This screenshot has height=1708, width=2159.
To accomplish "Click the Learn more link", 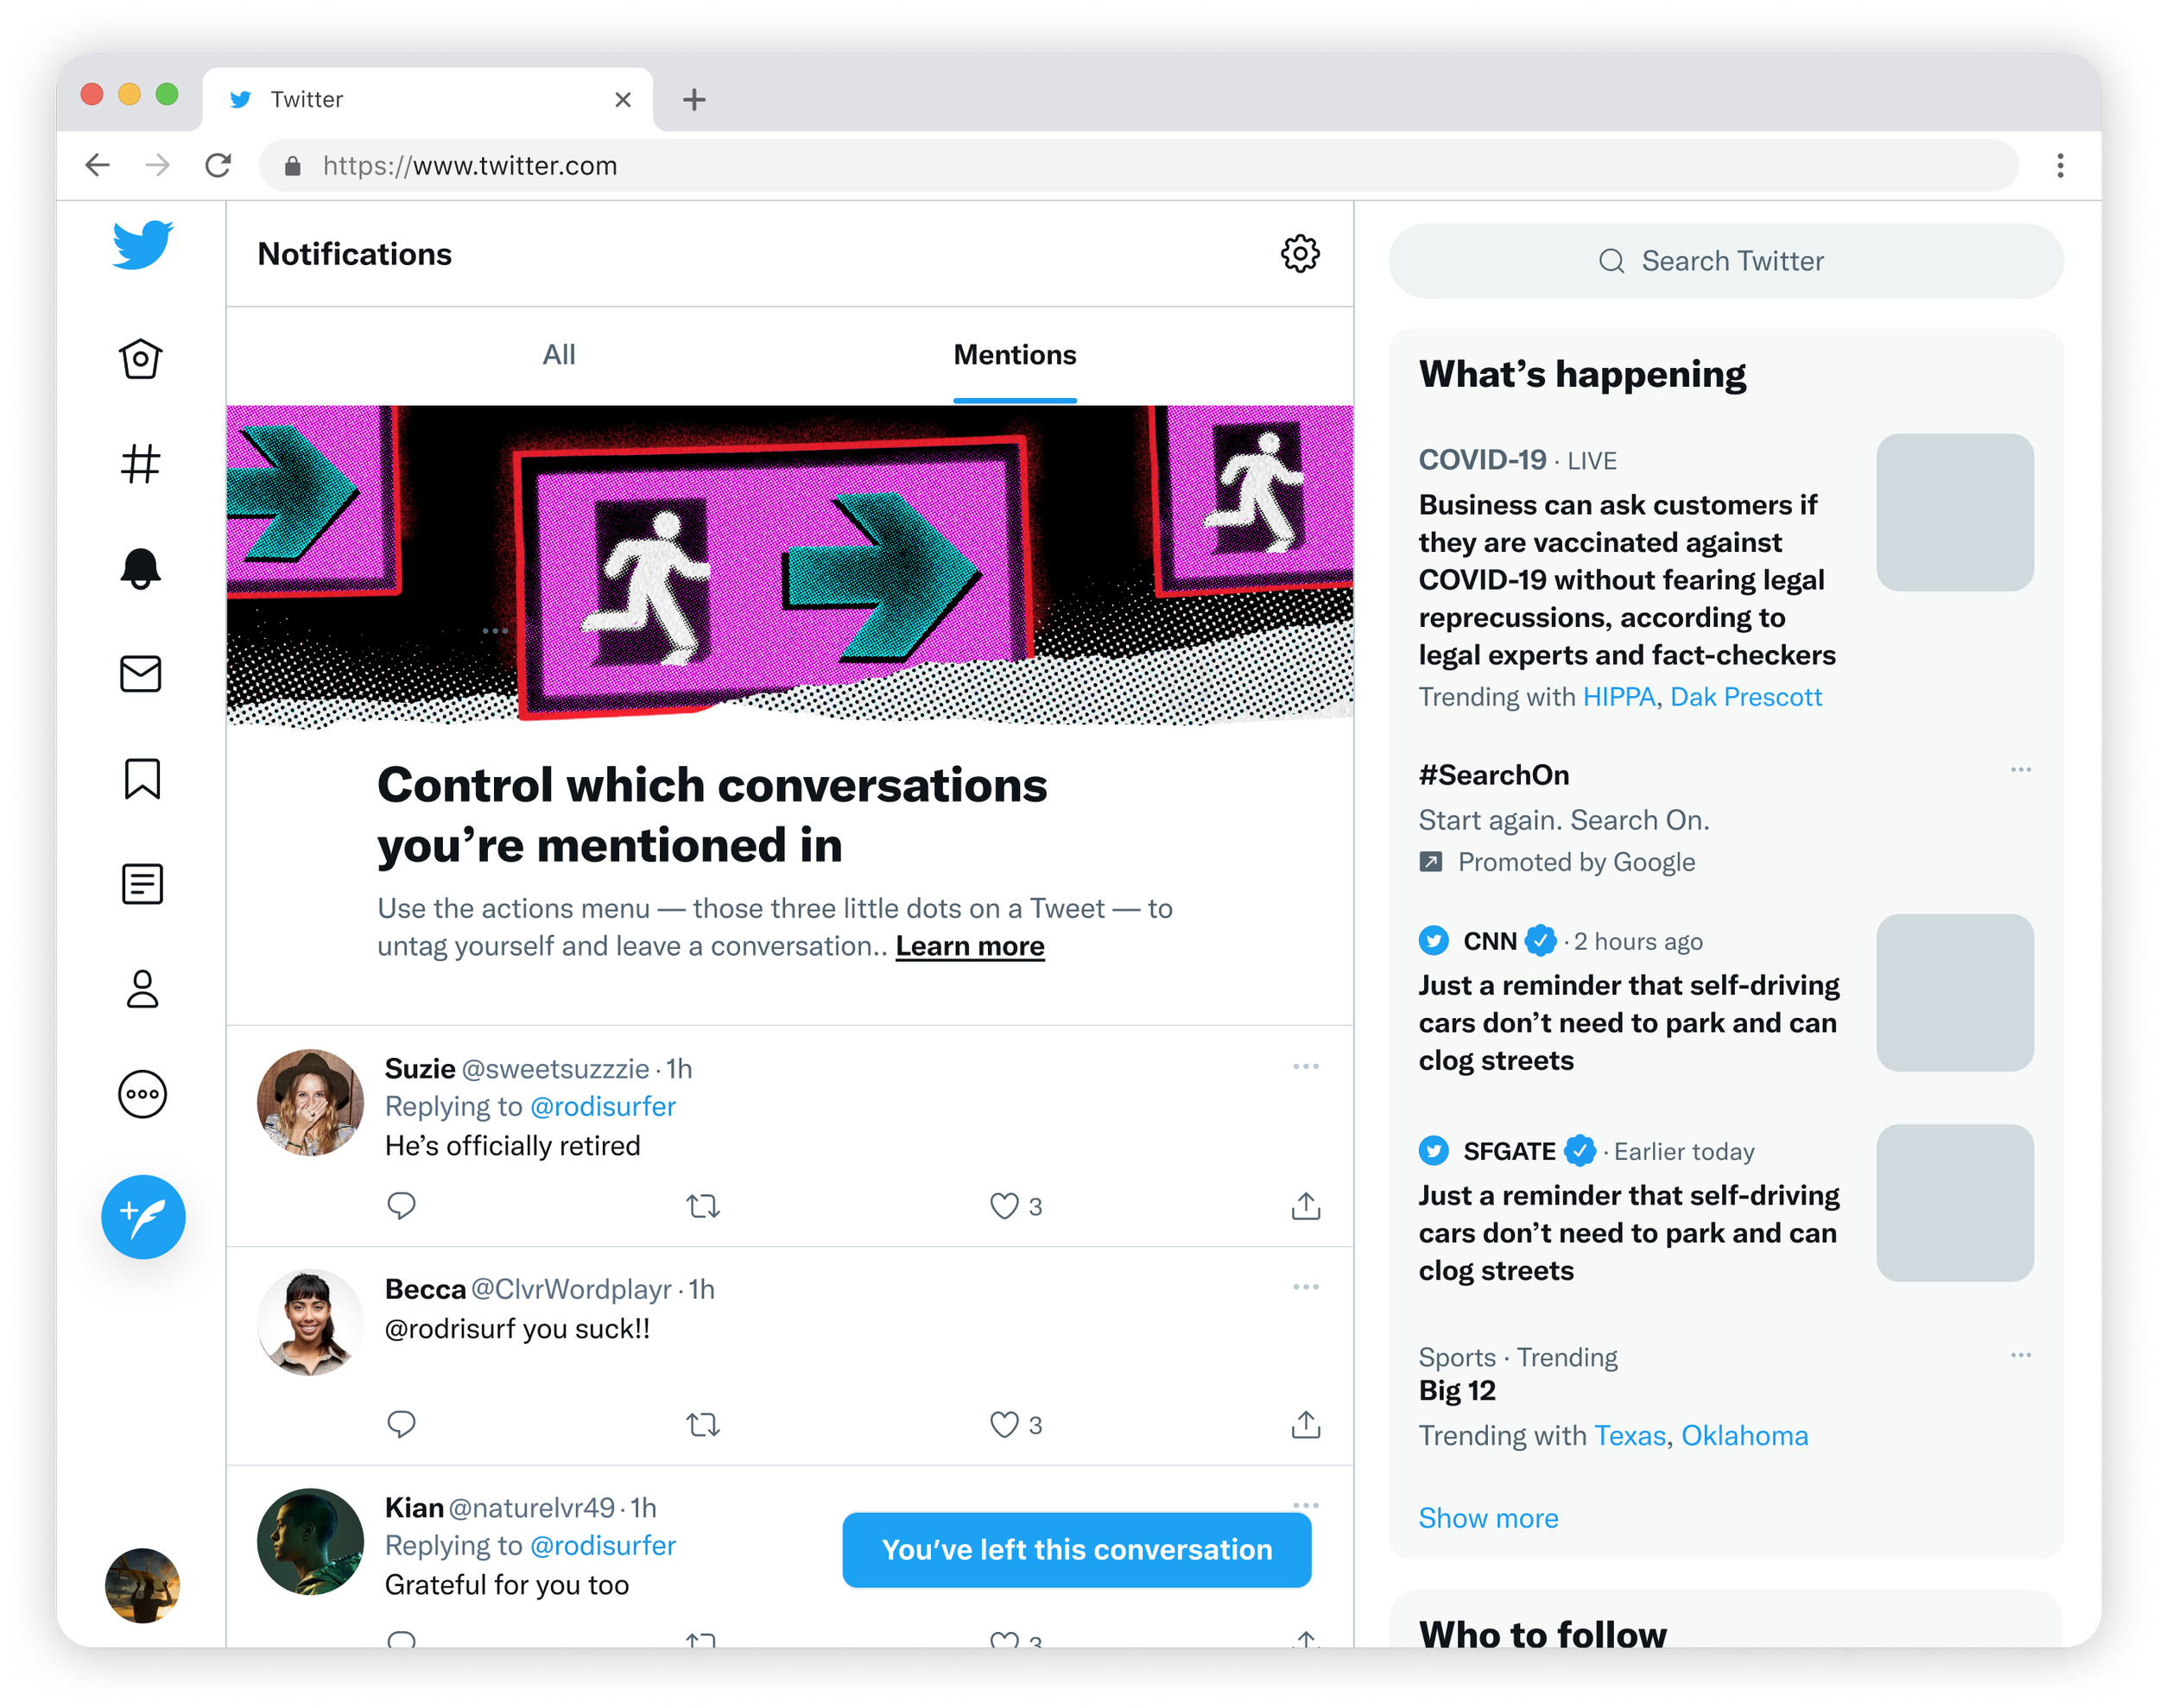I will click(x=969, y=946).
